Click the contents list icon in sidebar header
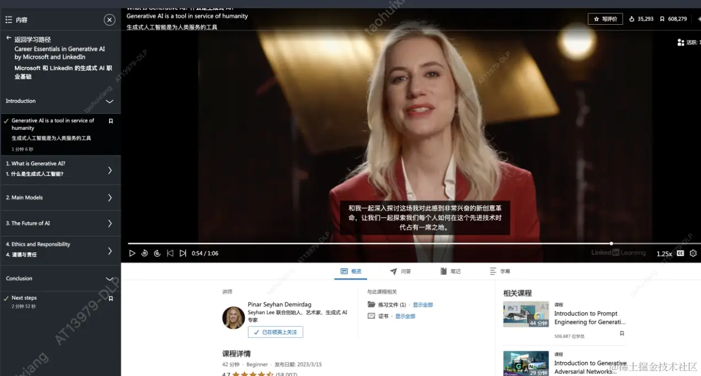 click(x=9, y=20)
